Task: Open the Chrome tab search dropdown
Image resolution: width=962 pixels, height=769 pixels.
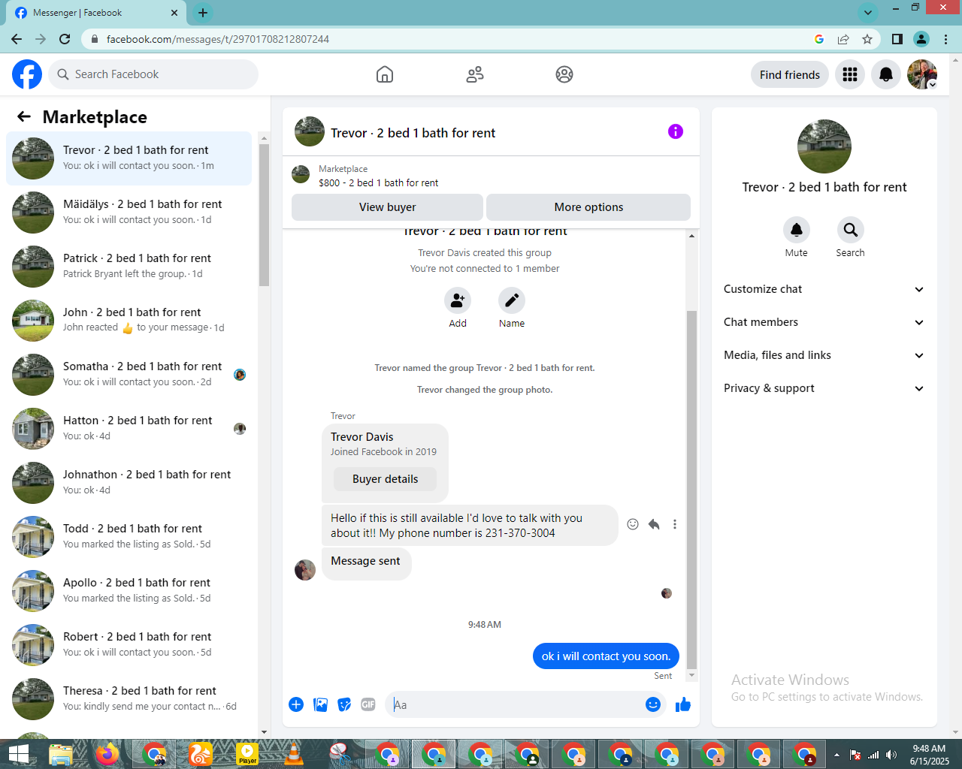Action: (x=868, y=12)
